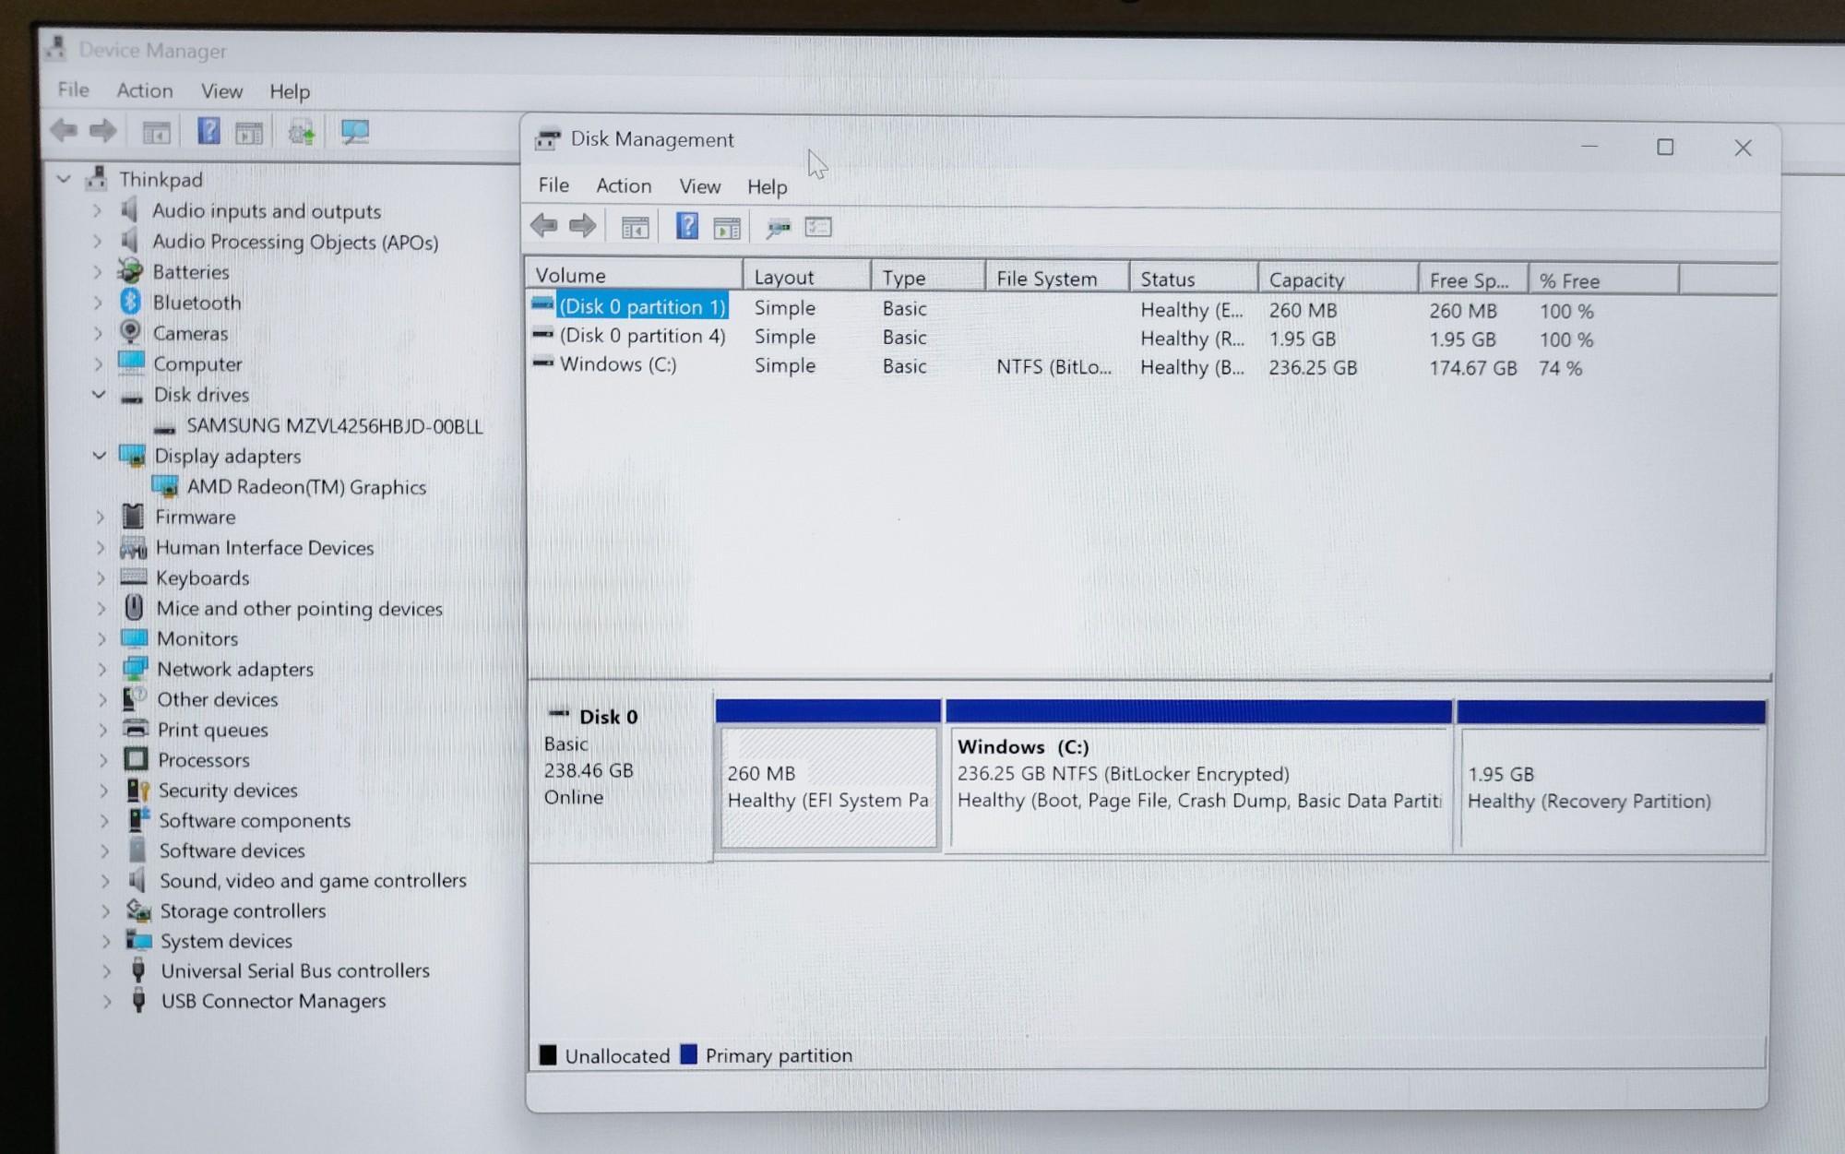Select the Windows (C:) volume row
The image size is (1845, 1154).
pos(1061,366)
